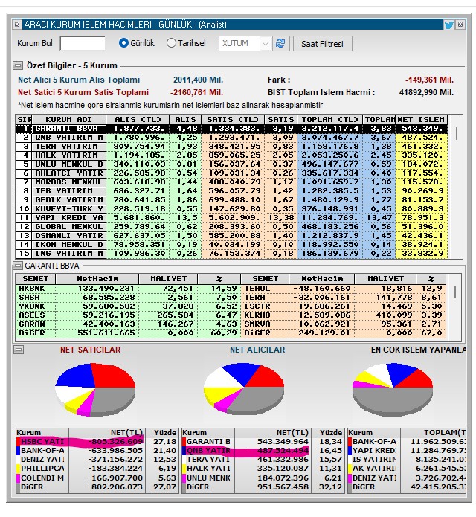Viewport: 476px width, 517px height.
Task: Open the Saat Filtresi button
Action: [x=322, y=44]
